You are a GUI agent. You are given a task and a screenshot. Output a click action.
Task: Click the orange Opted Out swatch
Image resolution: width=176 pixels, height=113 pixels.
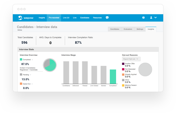click(x=21, y=84)
